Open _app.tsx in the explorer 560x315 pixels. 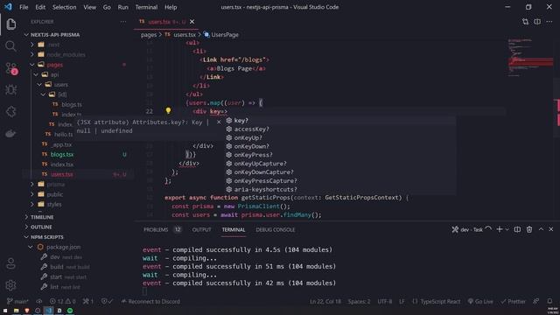[x=61, y=144]
